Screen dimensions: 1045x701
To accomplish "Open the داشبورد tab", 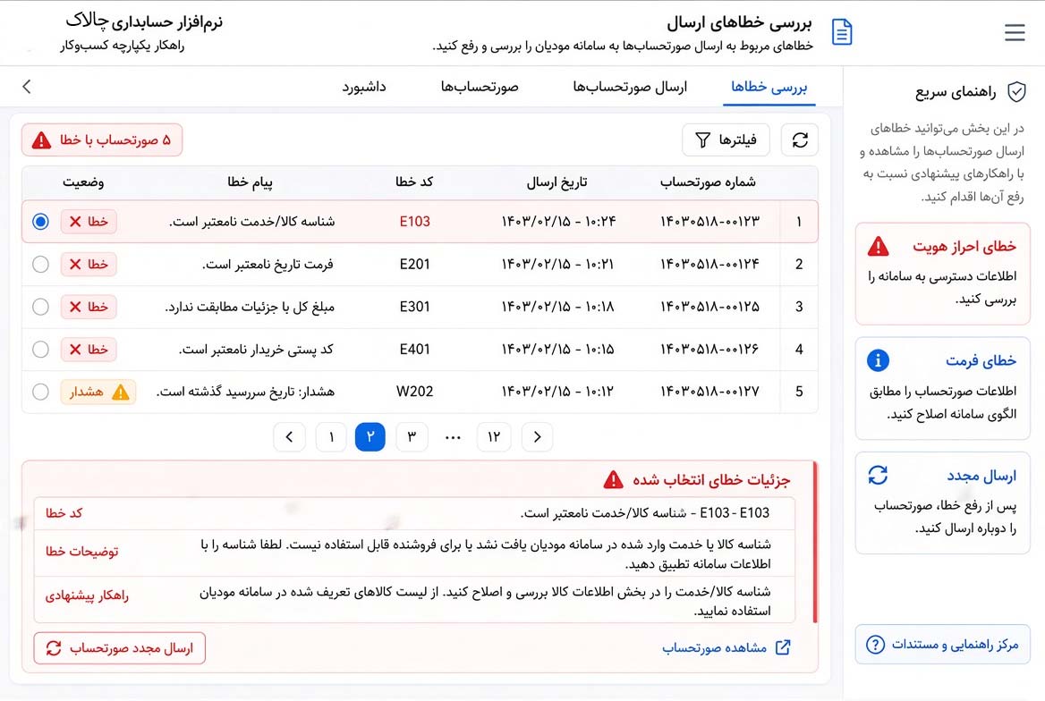I will [364, 88].
